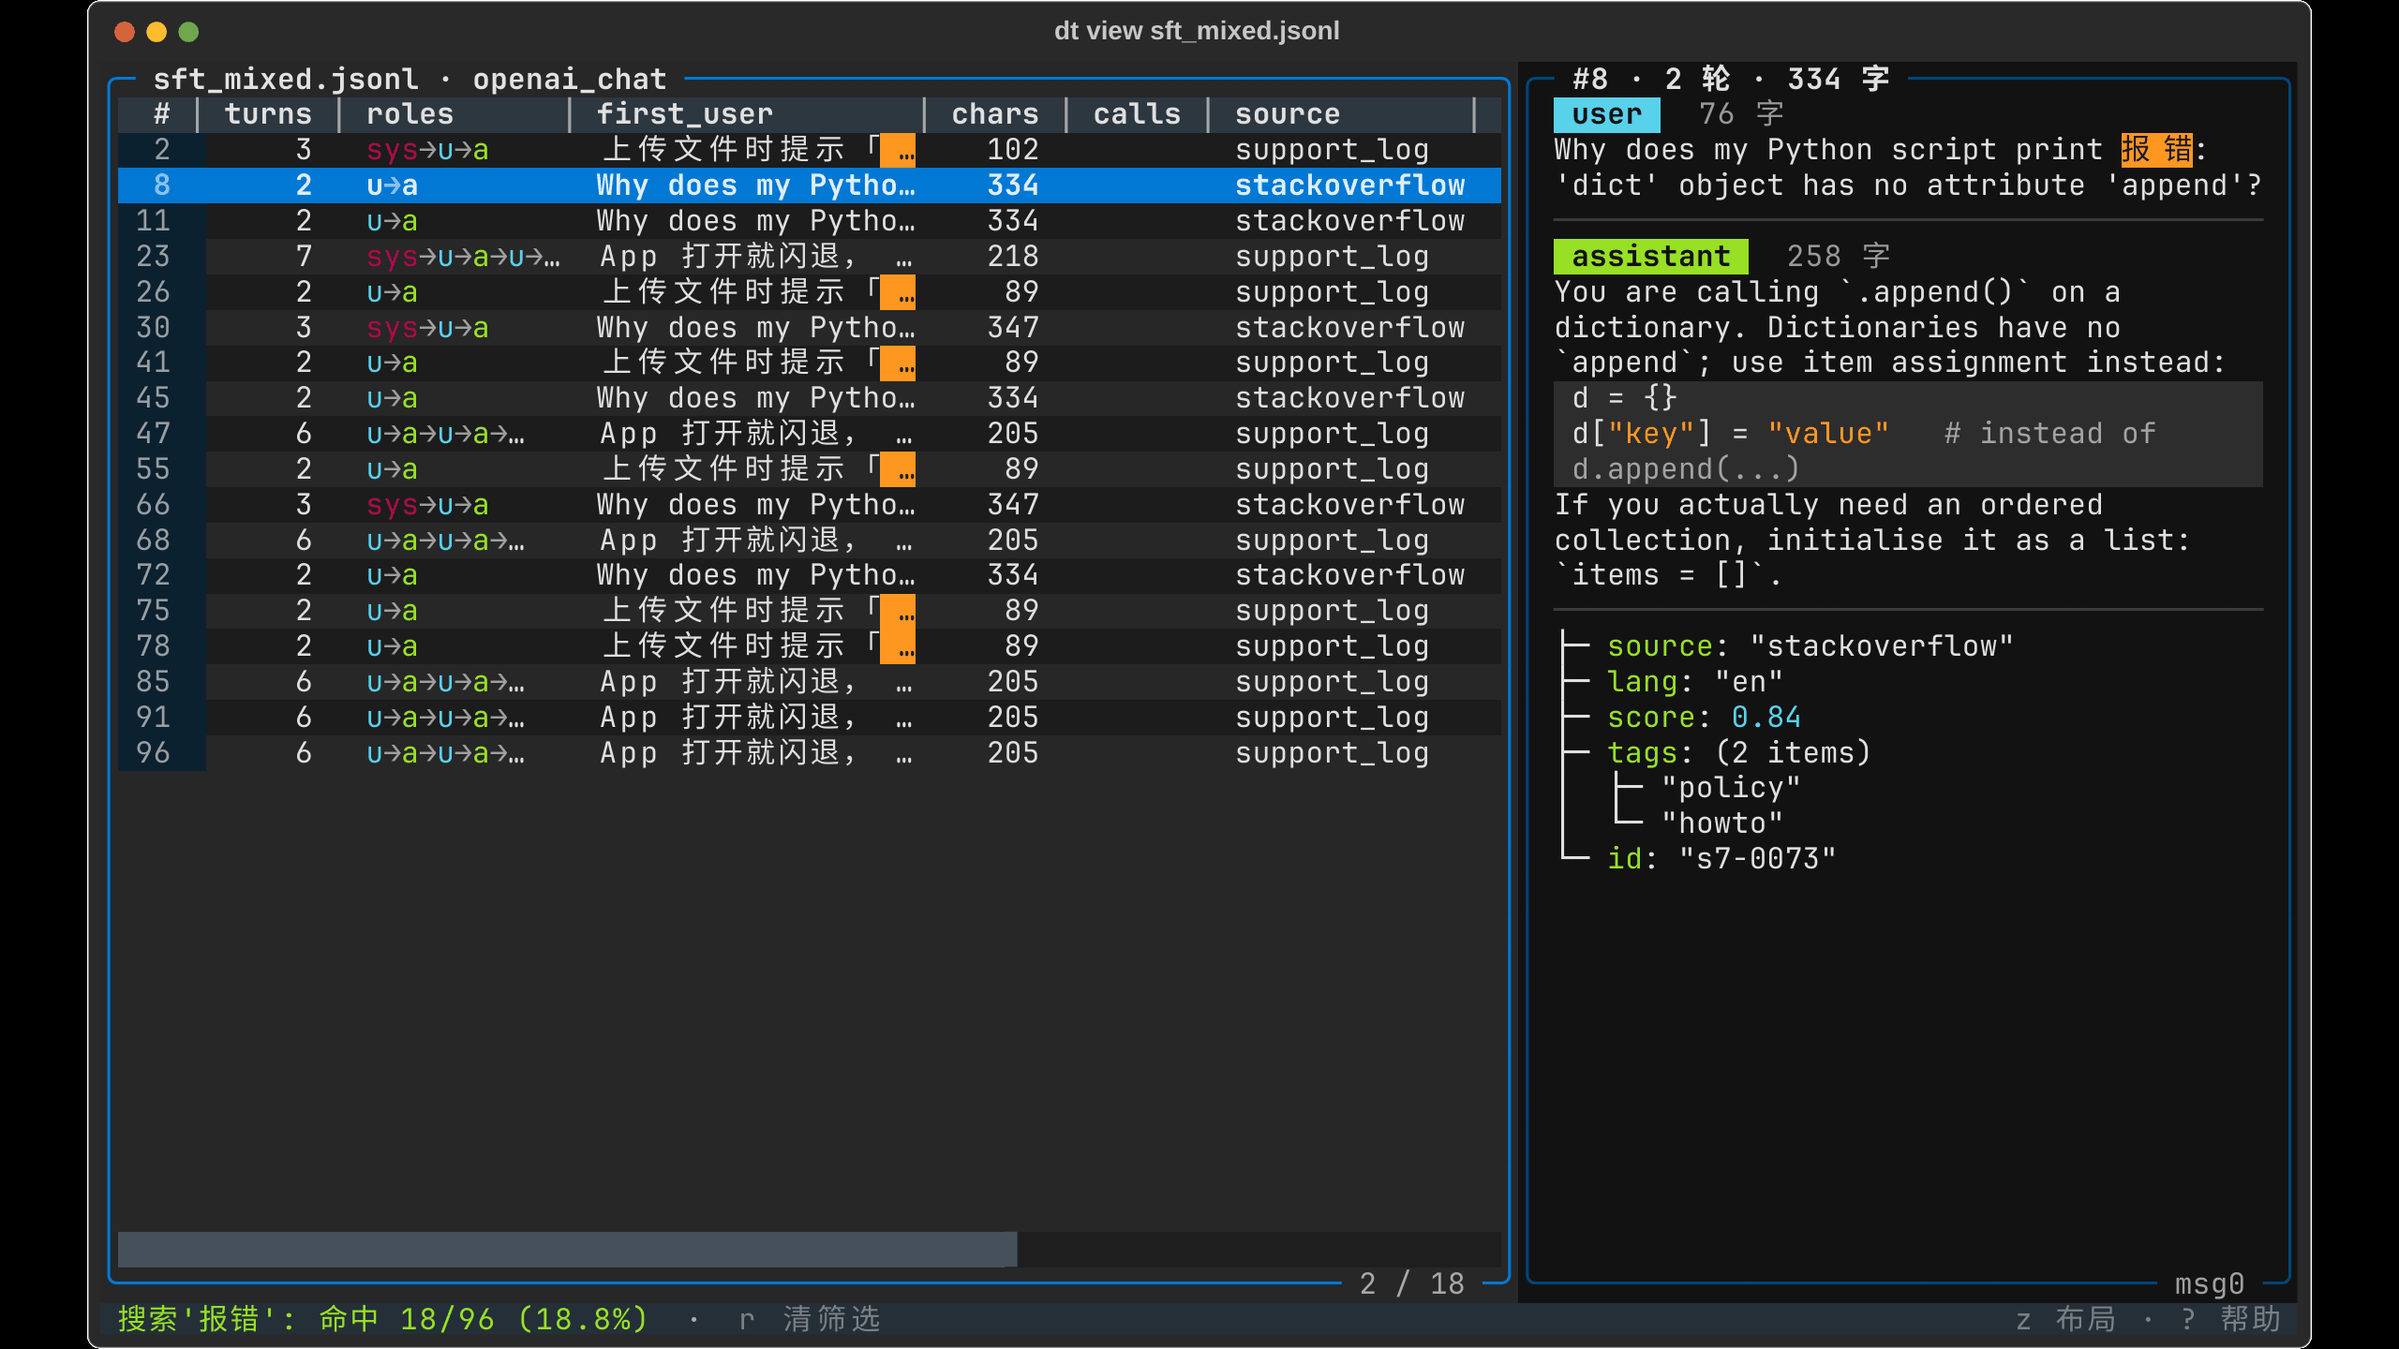Select row 47 with 6 turns
The height and width of the screenshot is (1349, 2399).
pyautogui.click(x=809, y=434)
